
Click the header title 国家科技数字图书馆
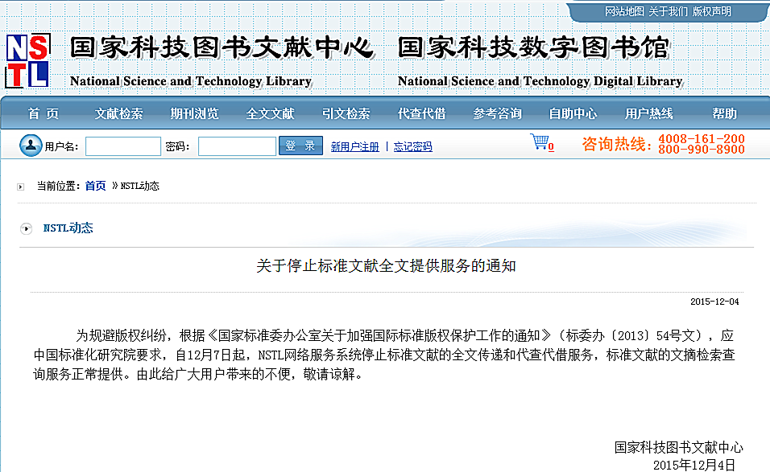point(534,48)
